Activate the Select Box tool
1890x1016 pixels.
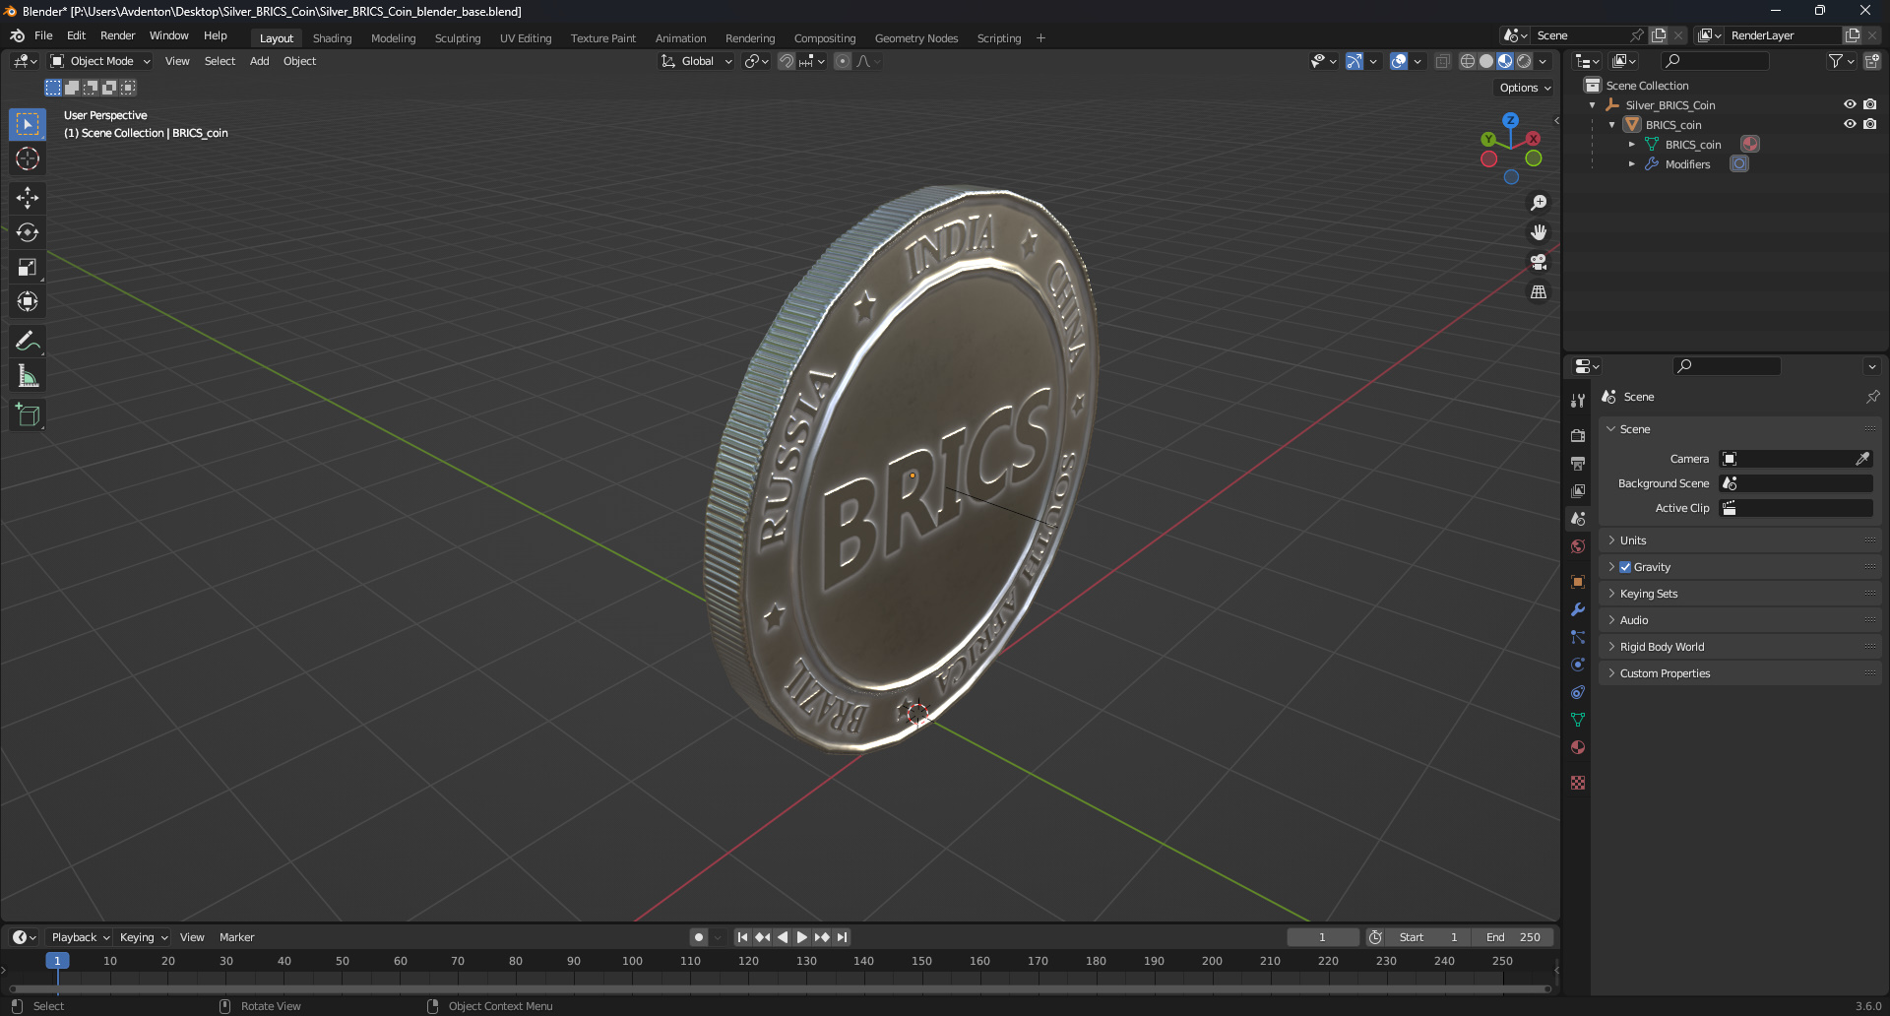click(28, 124)
